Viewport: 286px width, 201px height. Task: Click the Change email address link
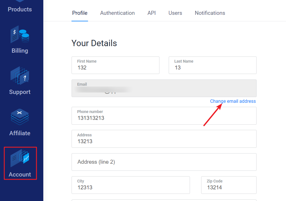pyautogui.click(x=233, y=101)
